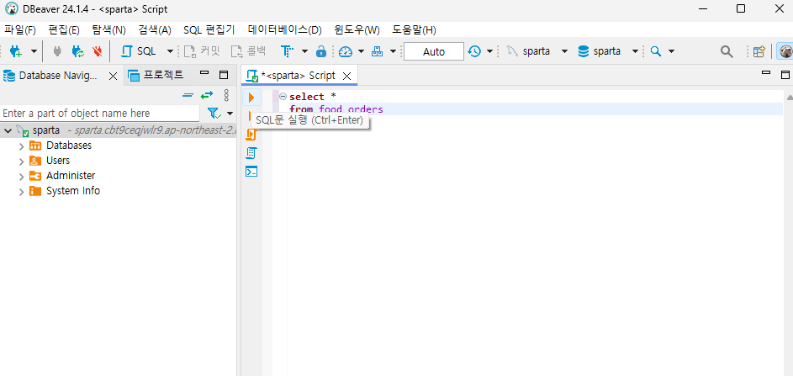Image resolution: width=793 pixels, height=376 pixels.
Task: Click the transaction mode icon
Action: pyautogui.click(x=288, y=51)
